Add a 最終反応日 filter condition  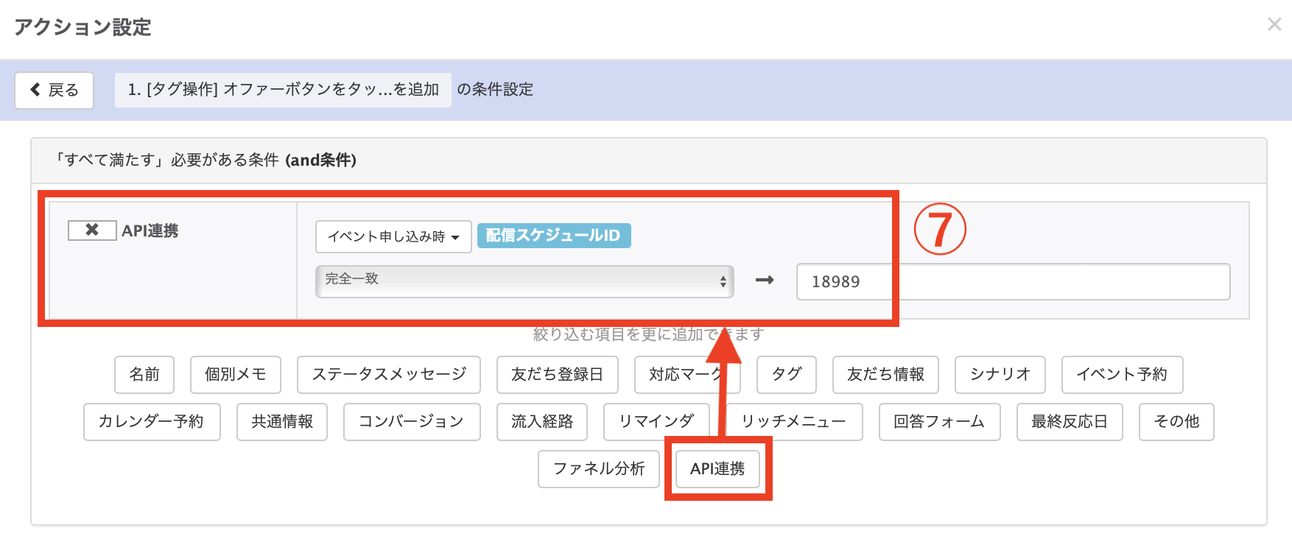click(x=1070, y=421)
